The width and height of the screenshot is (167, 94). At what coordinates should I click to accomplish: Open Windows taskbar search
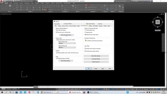click(x=6, y=92)
